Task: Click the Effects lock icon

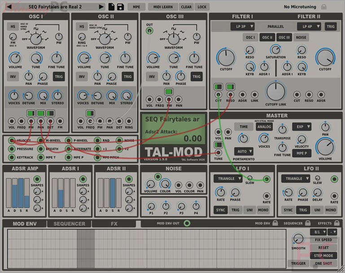Action: click(336, 223)
